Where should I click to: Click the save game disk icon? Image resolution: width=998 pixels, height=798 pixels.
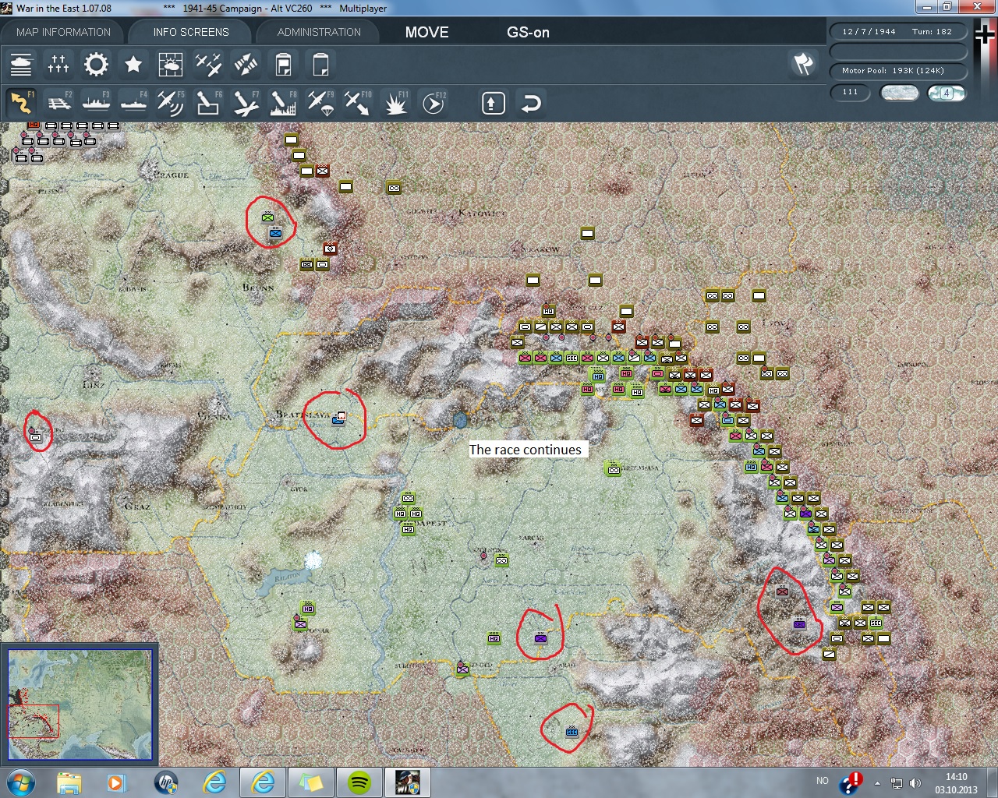(x=283, y=64)
